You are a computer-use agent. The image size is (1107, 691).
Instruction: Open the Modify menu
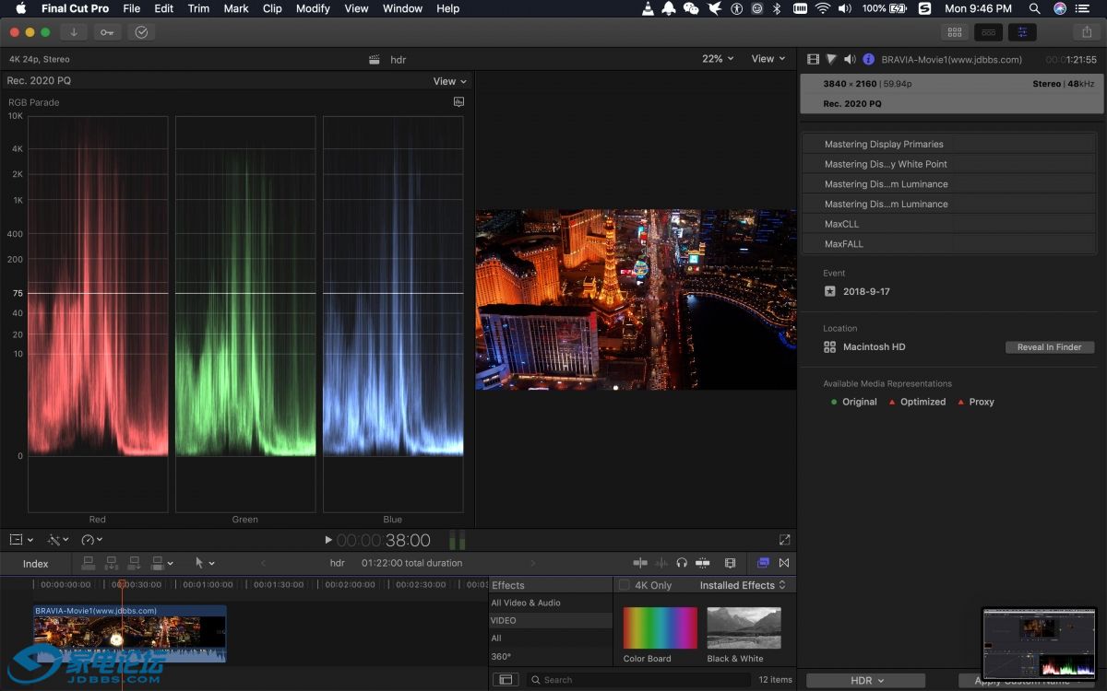pyautogui.click(x=313, y=8)
